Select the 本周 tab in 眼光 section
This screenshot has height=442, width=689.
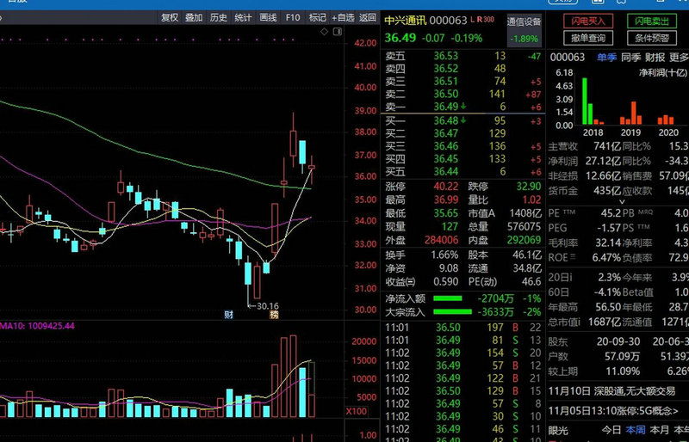(x=636, y=429)
